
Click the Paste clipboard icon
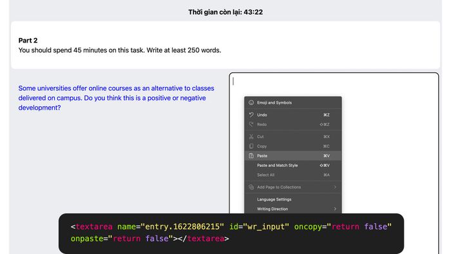click(251, 155)
